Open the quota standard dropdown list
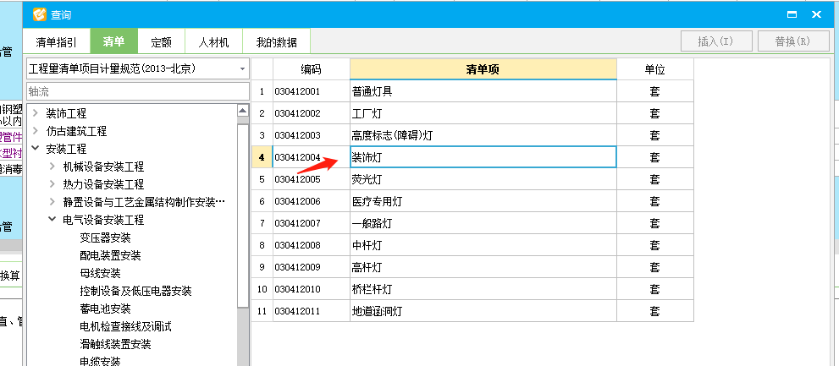 click(242, 68)
